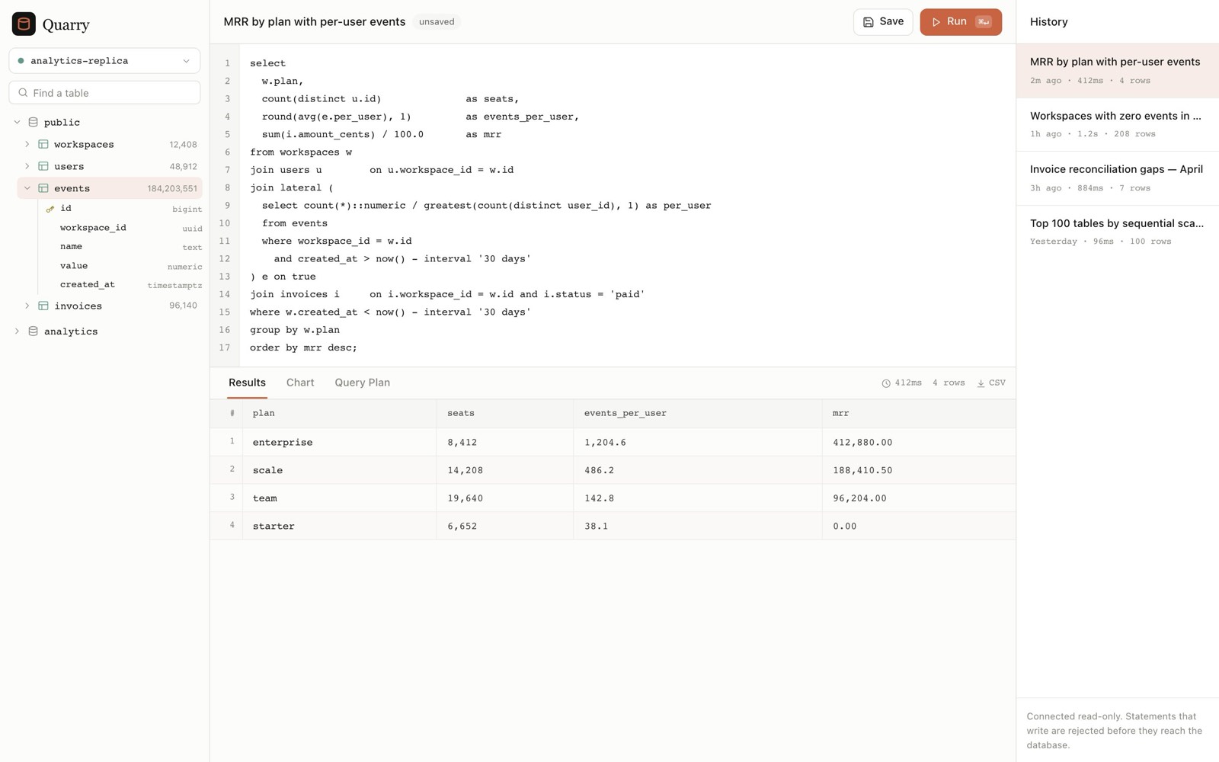This screenshot has width=1219, height=762.
Task: Click the events table icon
Action: coord(43,188)
